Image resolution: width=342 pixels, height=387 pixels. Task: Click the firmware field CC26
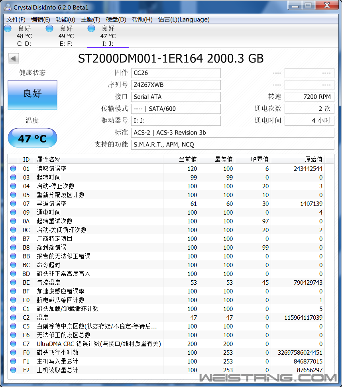[x=176, y=73]
